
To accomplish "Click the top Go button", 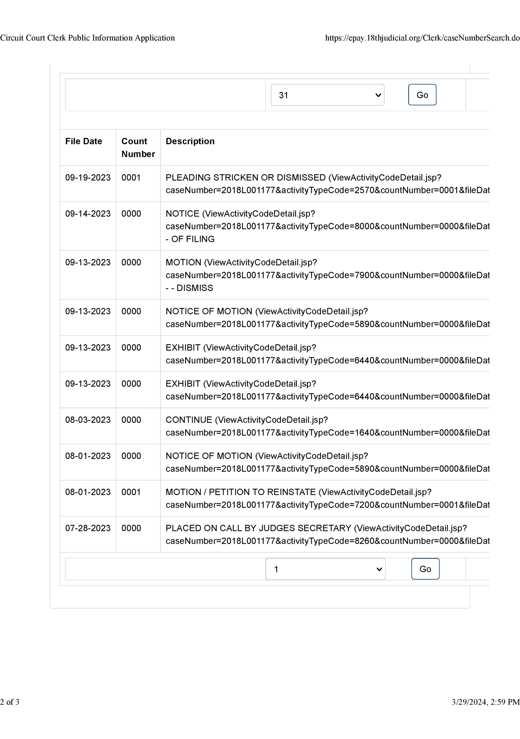I will 422,95.
